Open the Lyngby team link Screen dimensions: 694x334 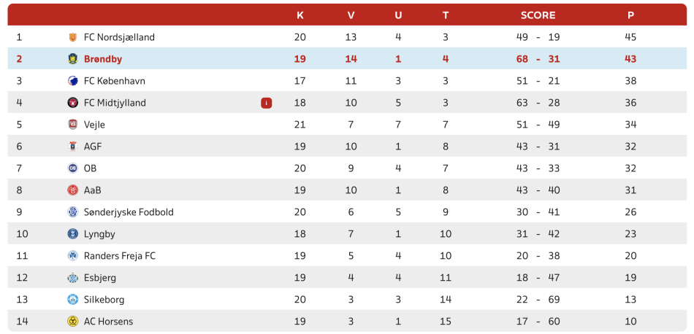(x=99, y=234)
